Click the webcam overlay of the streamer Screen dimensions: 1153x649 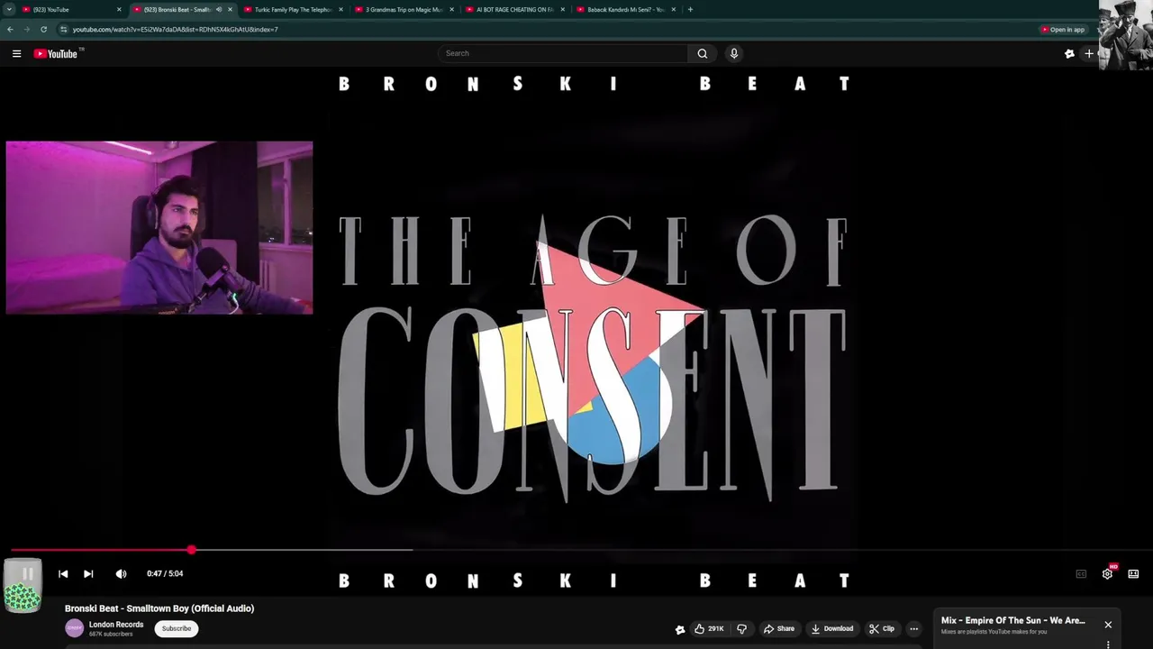click(159, 227)
